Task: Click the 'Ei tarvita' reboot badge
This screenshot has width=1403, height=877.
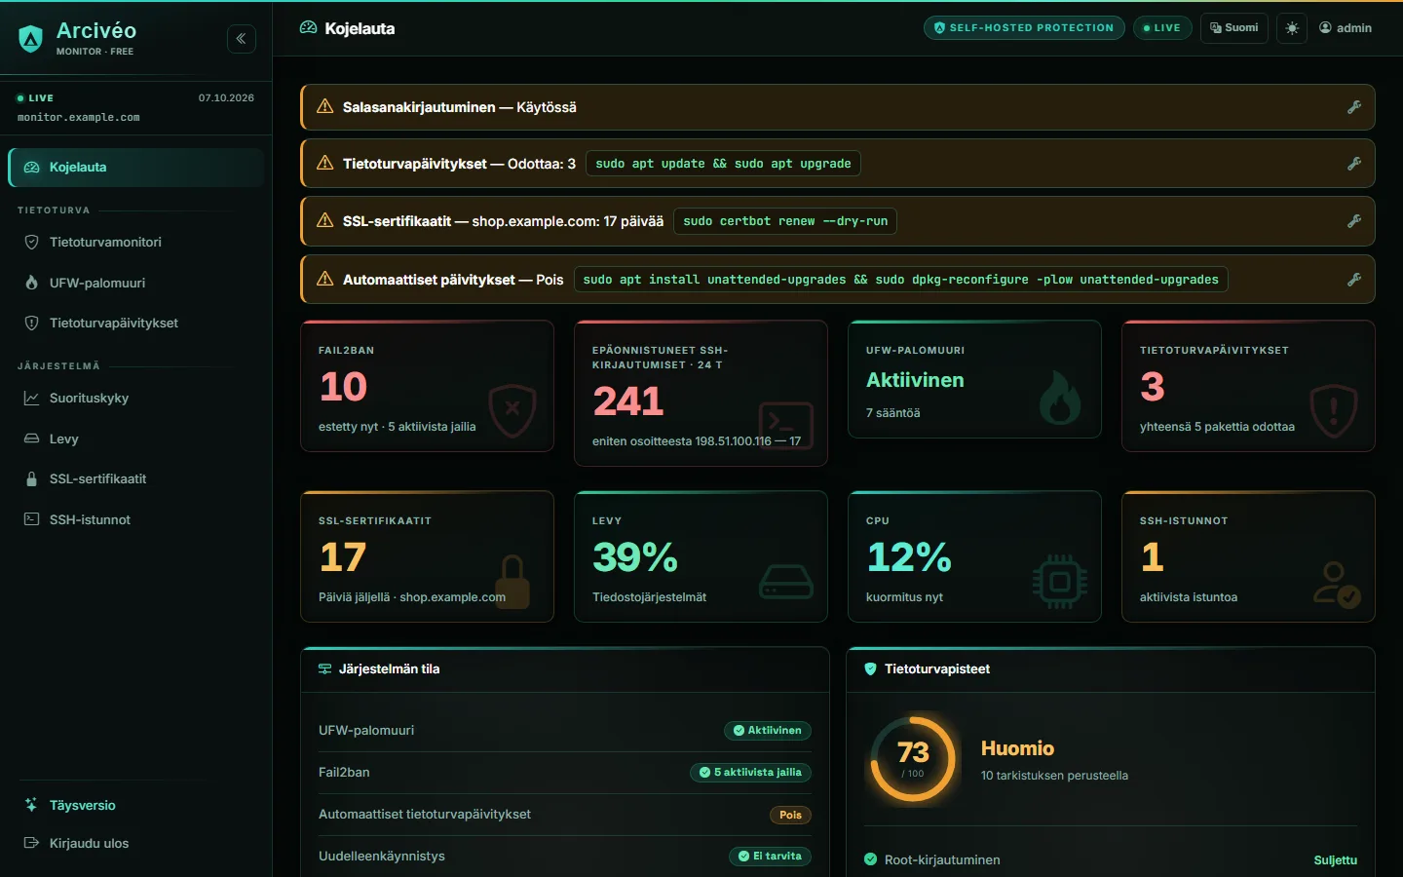Action: [770, 857]
